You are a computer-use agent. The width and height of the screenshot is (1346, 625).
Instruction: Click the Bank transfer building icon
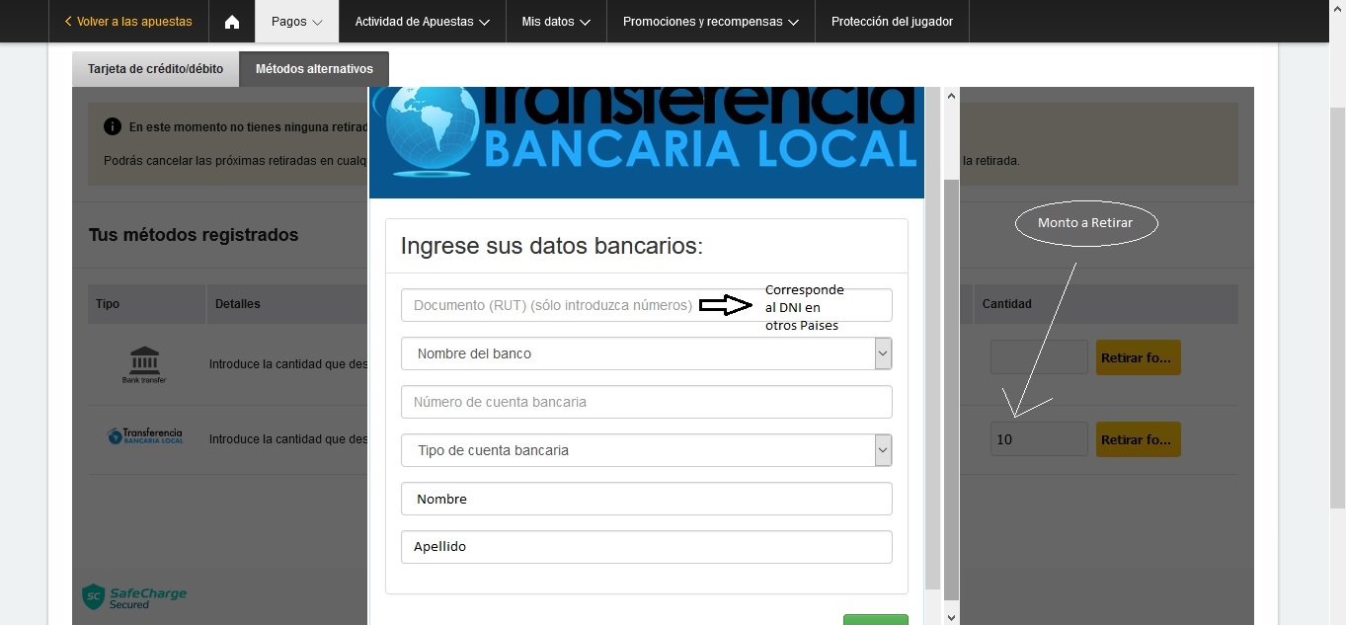click(144, 364)
